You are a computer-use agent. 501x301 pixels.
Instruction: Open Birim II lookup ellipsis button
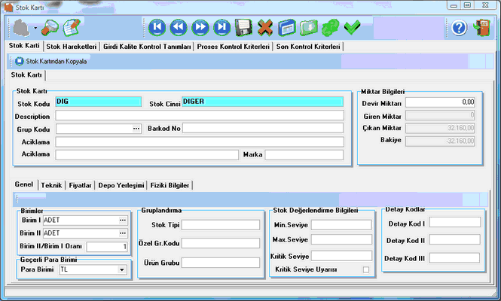click(123, 233)
